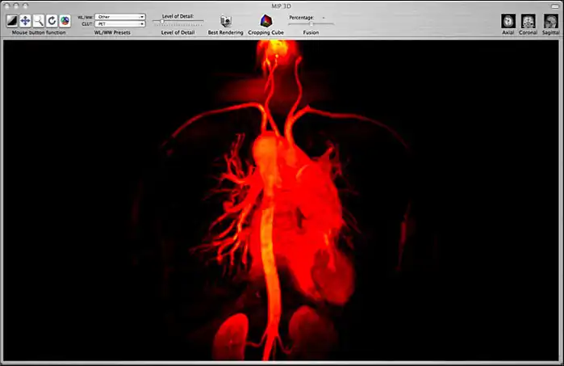Switch to the Coronal view
The height and width of the screenshot is (366, 564).
[528, 21]
